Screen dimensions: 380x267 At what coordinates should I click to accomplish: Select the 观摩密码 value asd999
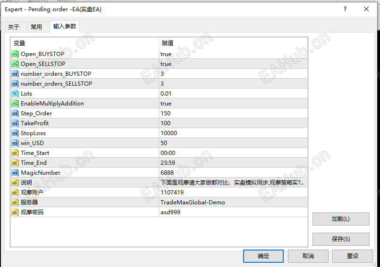pyautogui.click(x=170, y=212)
